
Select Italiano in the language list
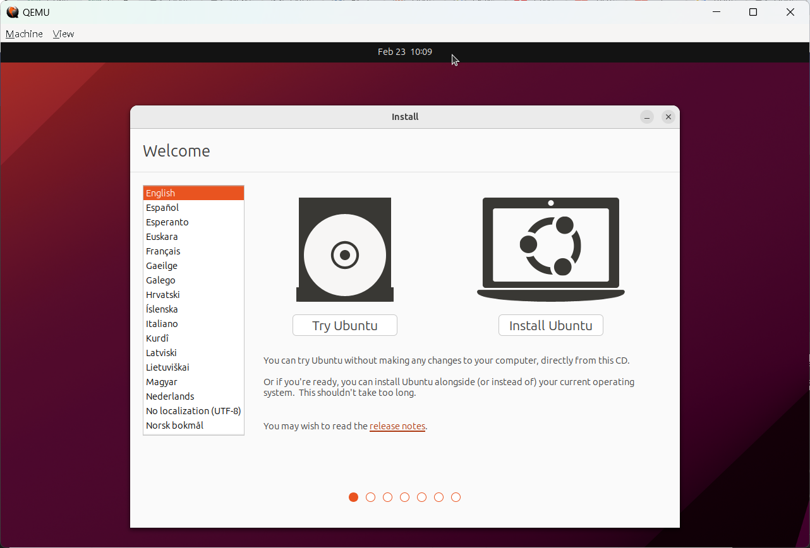[193, 324]
